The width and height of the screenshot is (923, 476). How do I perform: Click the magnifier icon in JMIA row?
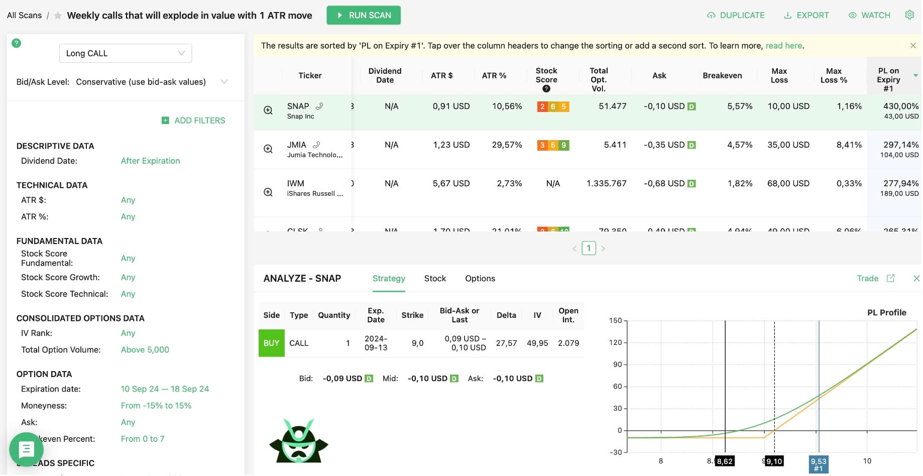pos(268,149)
